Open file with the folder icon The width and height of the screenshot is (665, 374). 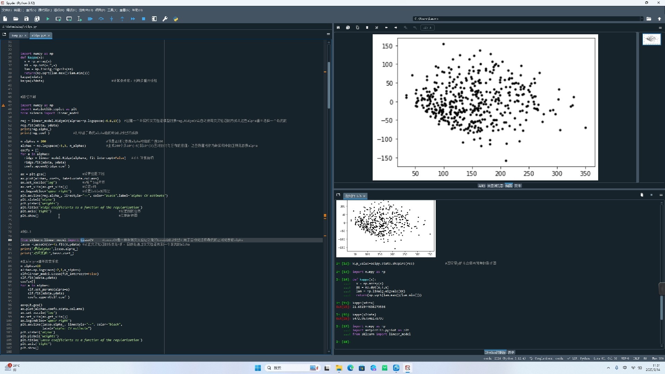point(16,19)
